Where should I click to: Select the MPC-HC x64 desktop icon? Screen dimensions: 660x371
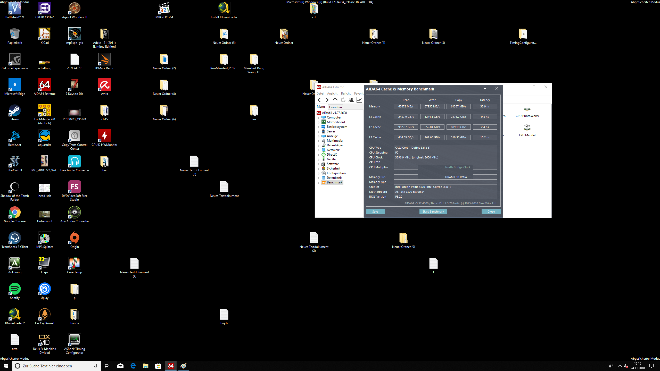tap(164, 11)
